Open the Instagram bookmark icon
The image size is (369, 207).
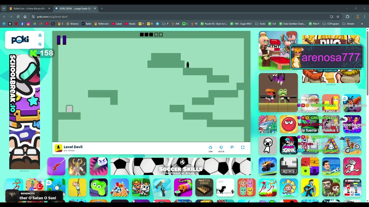coord(28,24)
